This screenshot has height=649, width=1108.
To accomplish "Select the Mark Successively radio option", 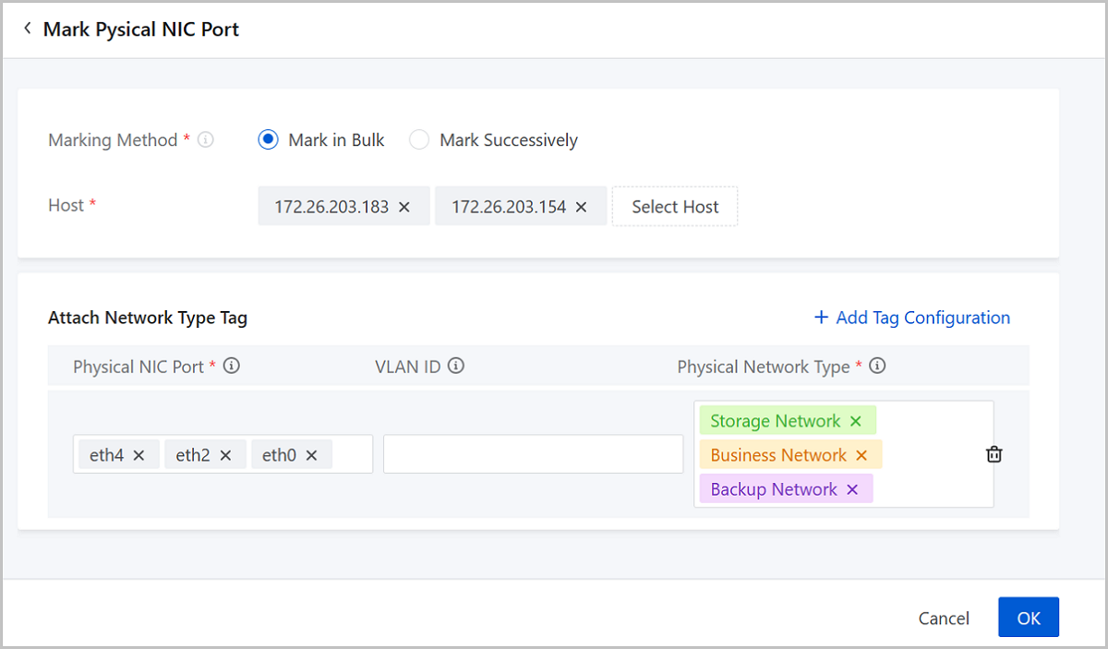I will 419,140.
